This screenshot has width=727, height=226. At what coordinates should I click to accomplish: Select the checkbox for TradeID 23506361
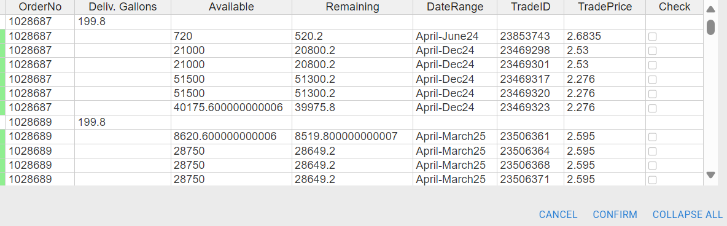point(652,137)
